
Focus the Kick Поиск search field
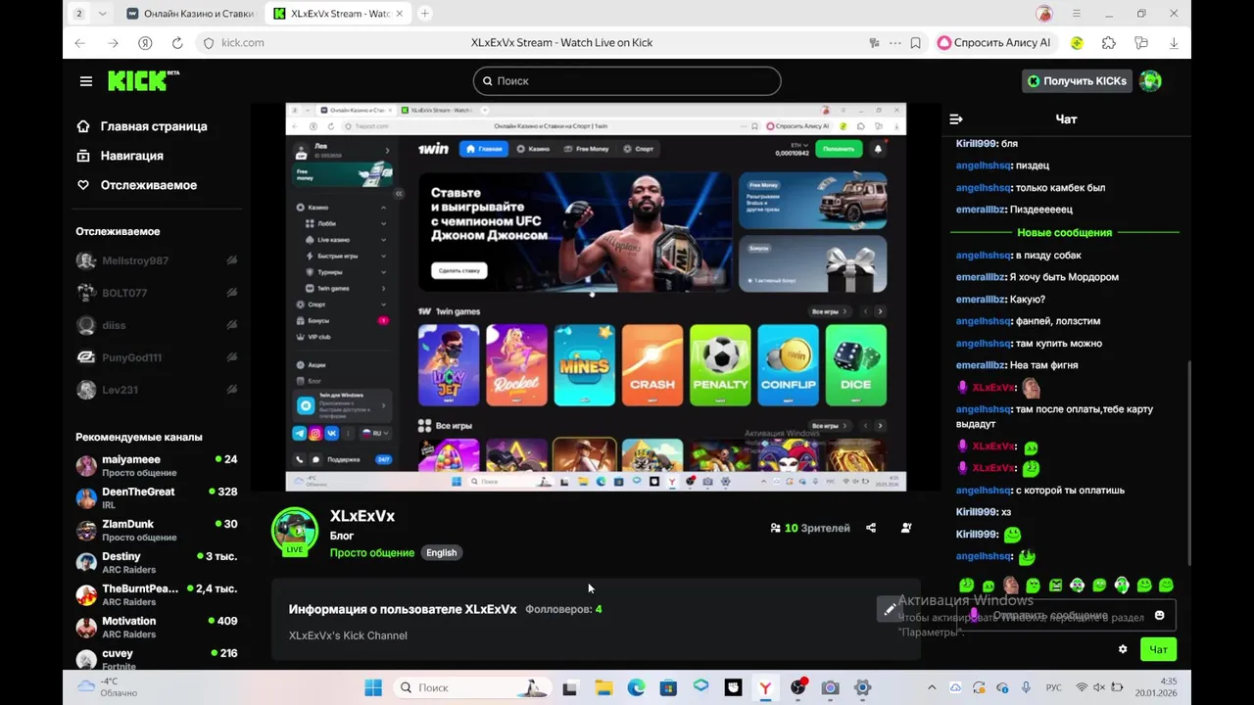coord(627,81)
